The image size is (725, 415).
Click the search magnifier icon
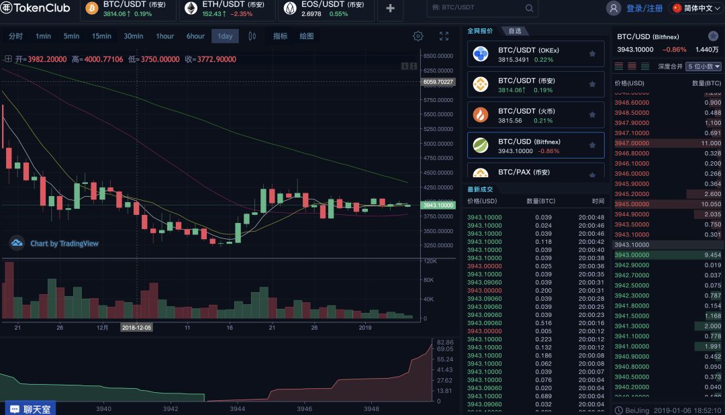[x=530, y=8]
